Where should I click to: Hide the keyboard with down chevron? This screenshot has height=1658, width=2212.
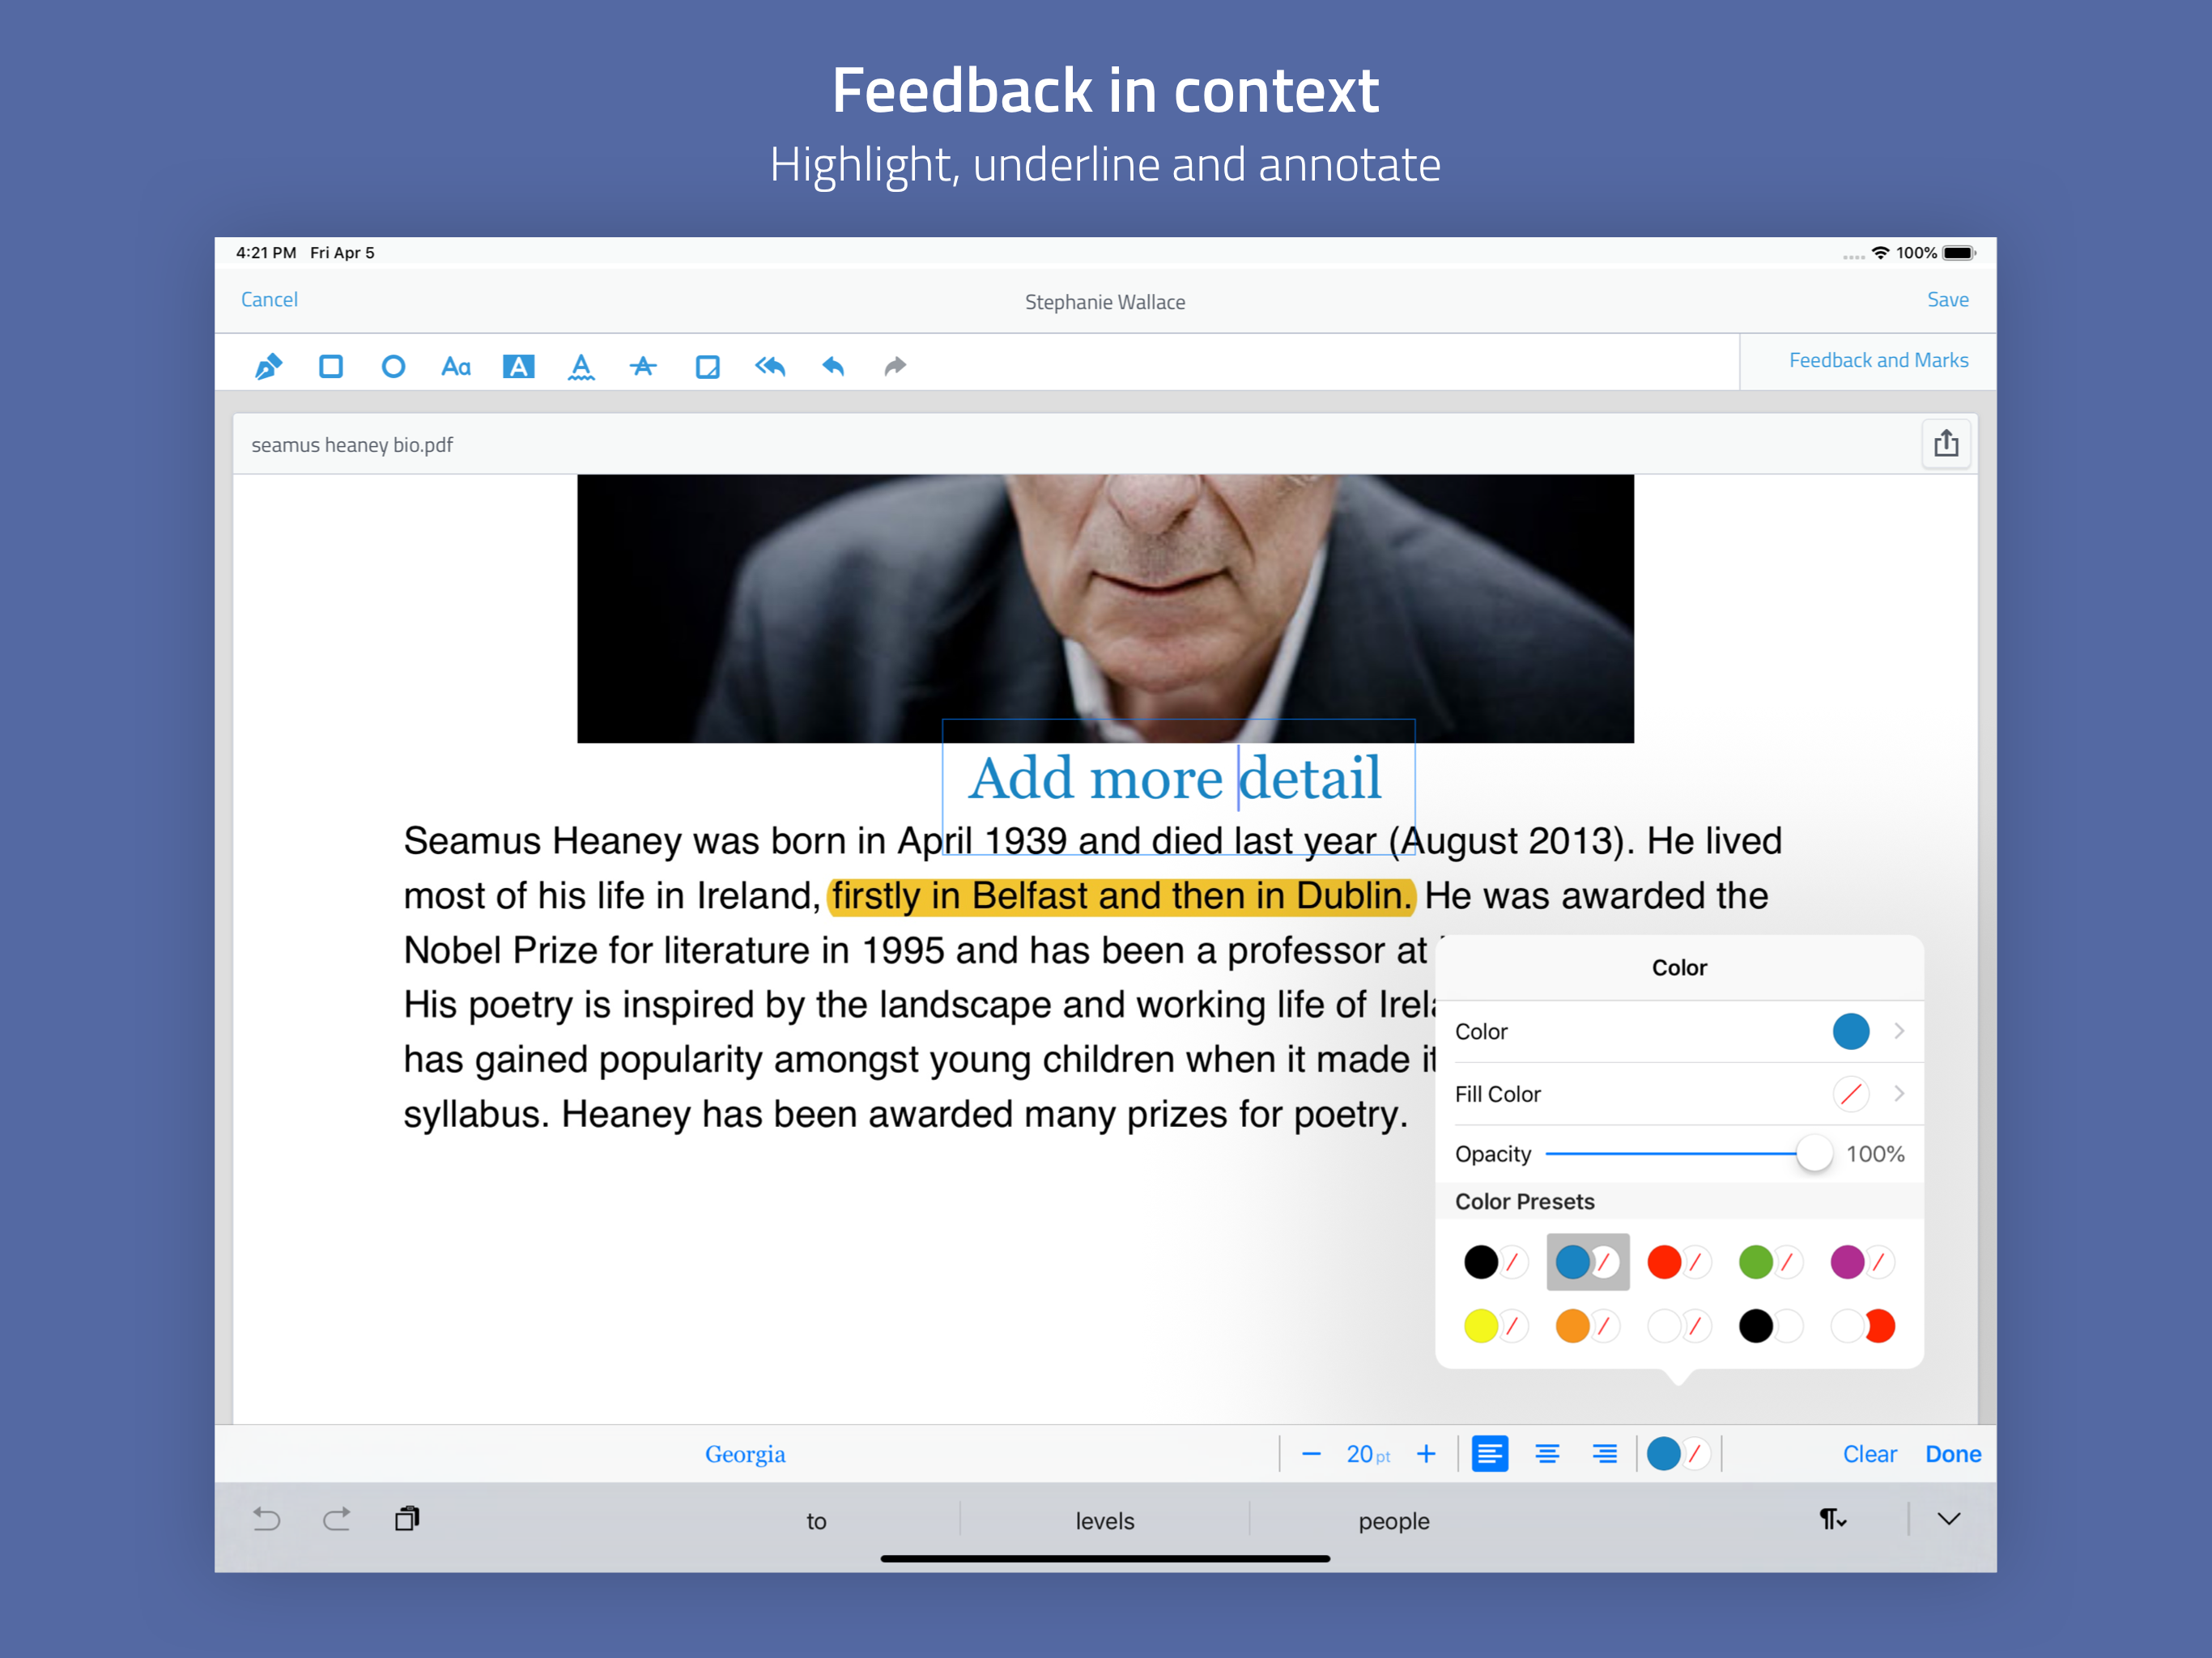(x=1948, y=1519)
